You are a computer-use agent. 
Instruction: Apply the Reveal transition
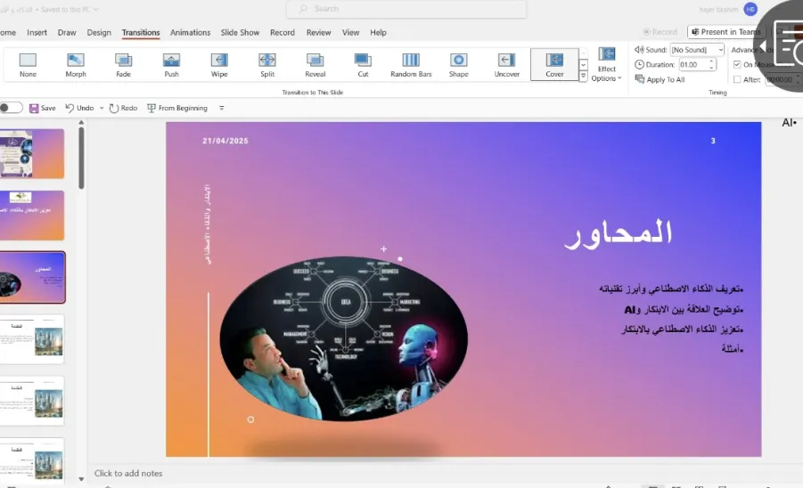315,65
